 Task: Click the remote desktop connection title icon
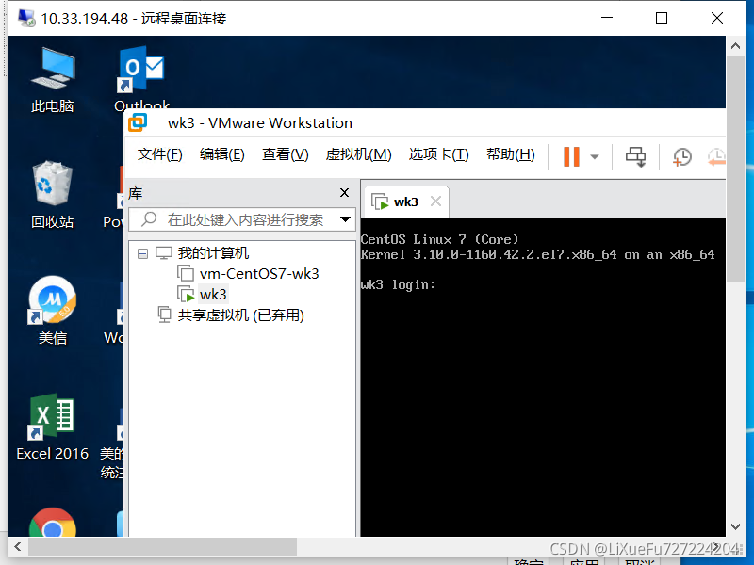point(26,18)
